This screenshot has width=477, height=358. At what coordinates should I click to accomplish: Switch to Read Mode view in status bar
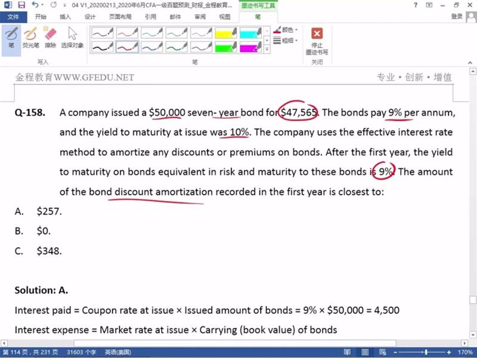(x=346, y=352)
